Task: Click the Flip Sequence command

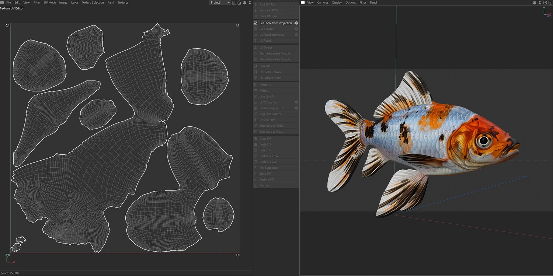Action: click(276, 168)
